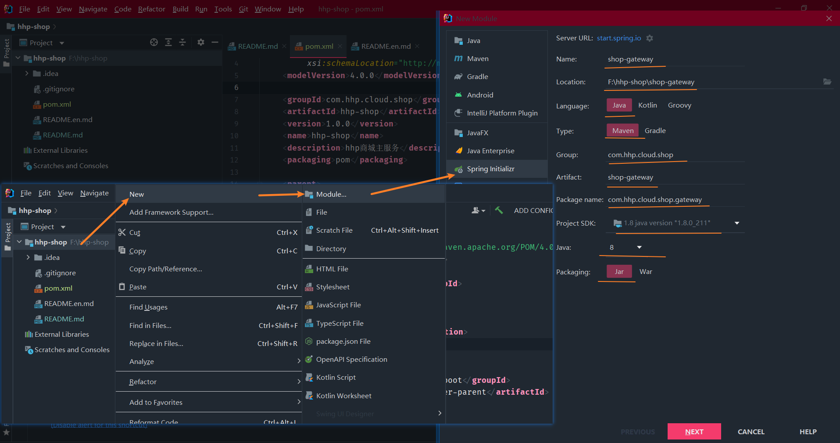Viewport: 840px width, 443px height.
Task: Close the README.md editor tab
Action: pyautogui.click(x=284, y=46)
